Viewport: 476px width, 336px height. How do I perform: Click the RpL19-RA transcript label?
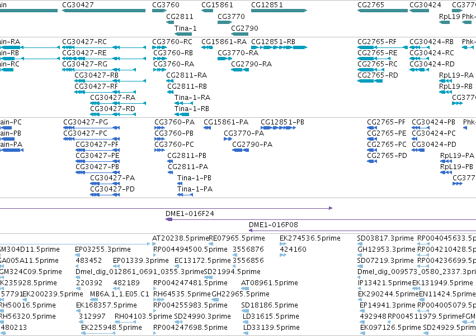coord(456,75)
